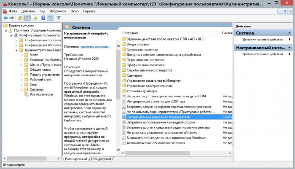Click the Корень консоли folder icon
295x169 pixels.
pyautogui.click(x=5, y=25)
